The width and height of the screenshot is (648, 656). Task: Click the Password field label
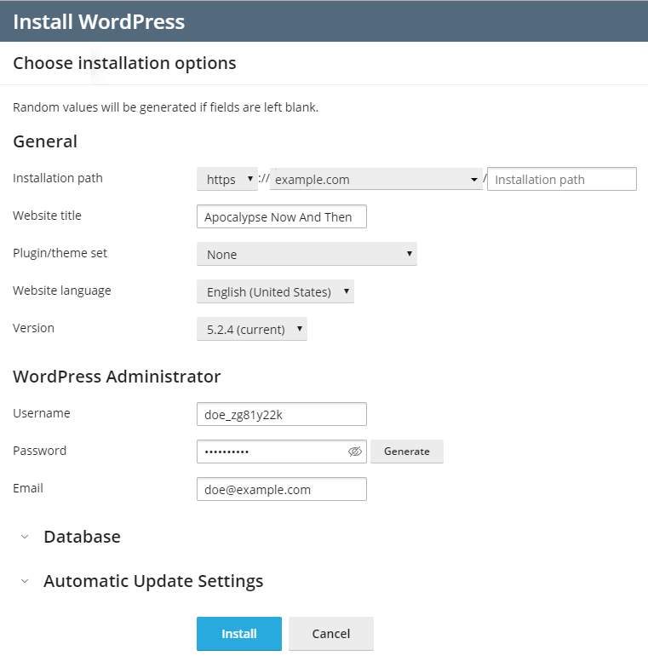pos(39,451)
